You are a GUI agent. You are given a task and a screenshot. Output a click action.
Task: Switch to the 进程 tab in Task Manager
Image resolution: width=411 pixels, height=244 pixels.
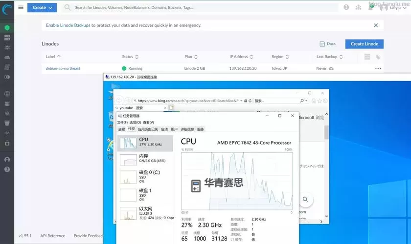[x=121, y=129]
